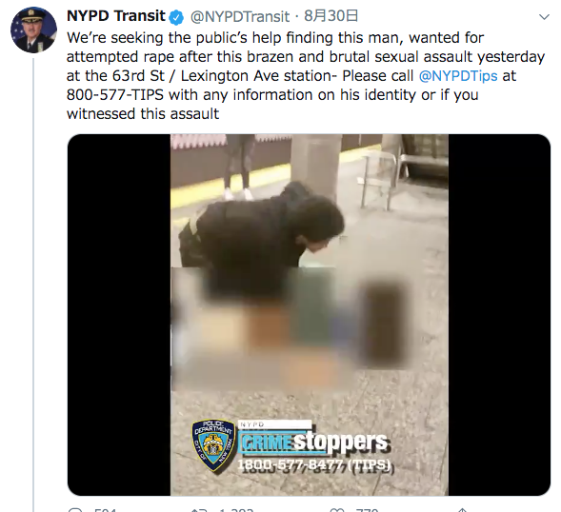The width and height of the screenshot is (561, 512).
Task: Open the 8月30日 tweet timestamp
Action: (x=331, y=16)
